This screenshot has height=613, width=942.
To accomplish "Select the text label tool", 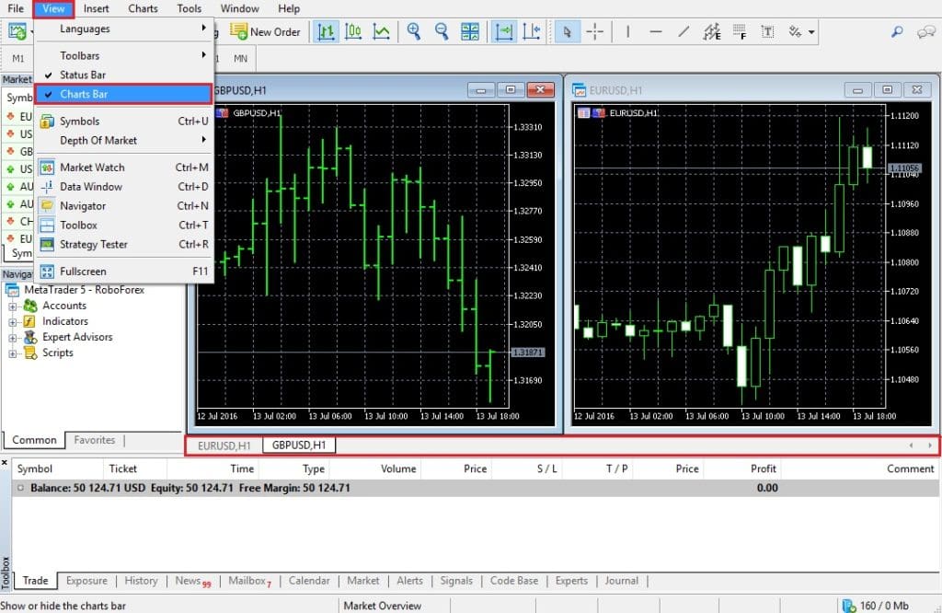I will (x=767, y=32).
